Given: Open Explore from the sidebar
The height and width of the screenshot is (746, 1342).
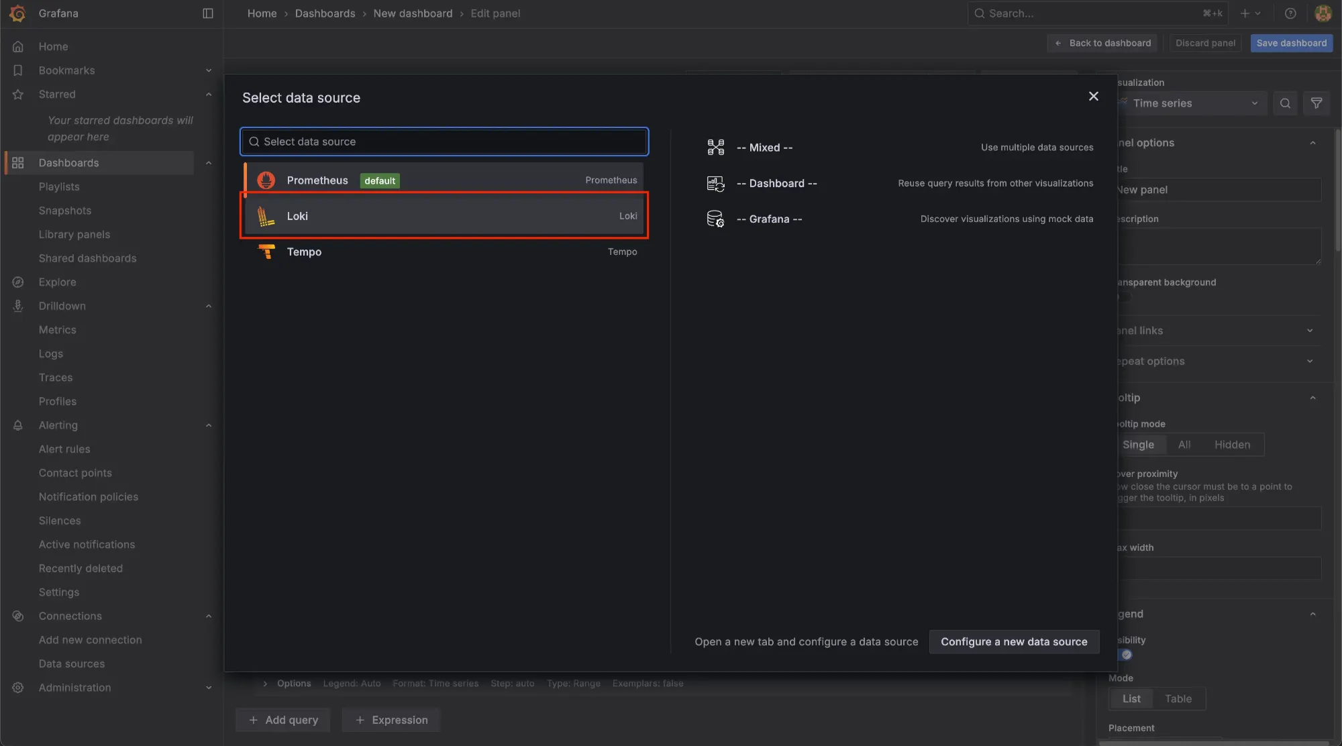Looking at the screenshot, I should (x=57, y=282).
